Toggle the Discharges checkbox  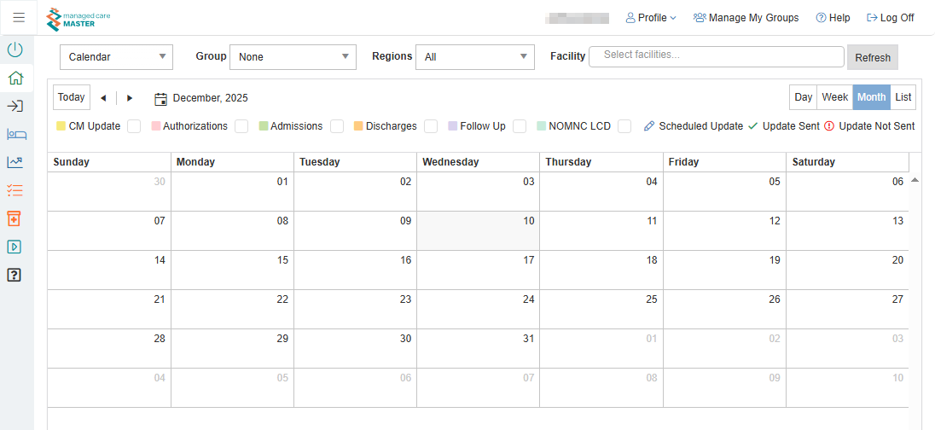tap(431, 126)
